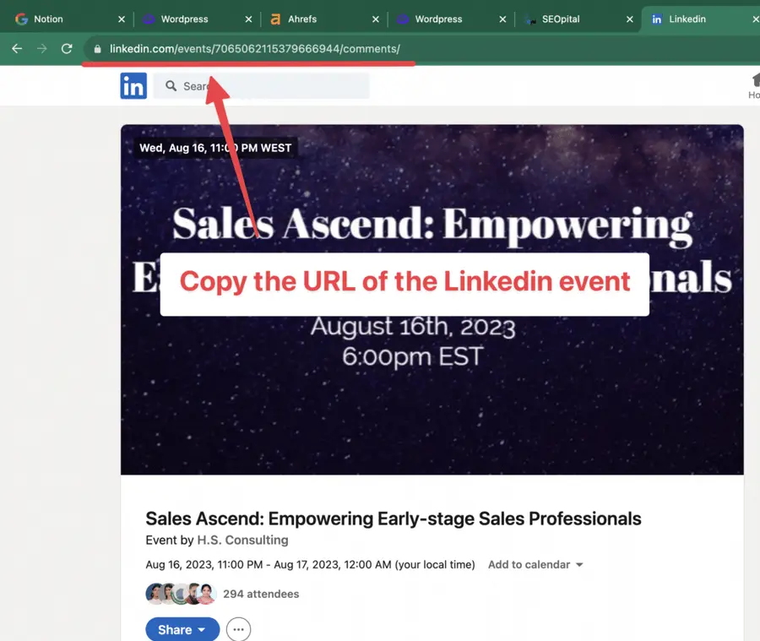Reload the page with the refresh icon
This screenshot has height=641, width=760.
point(67,49)
